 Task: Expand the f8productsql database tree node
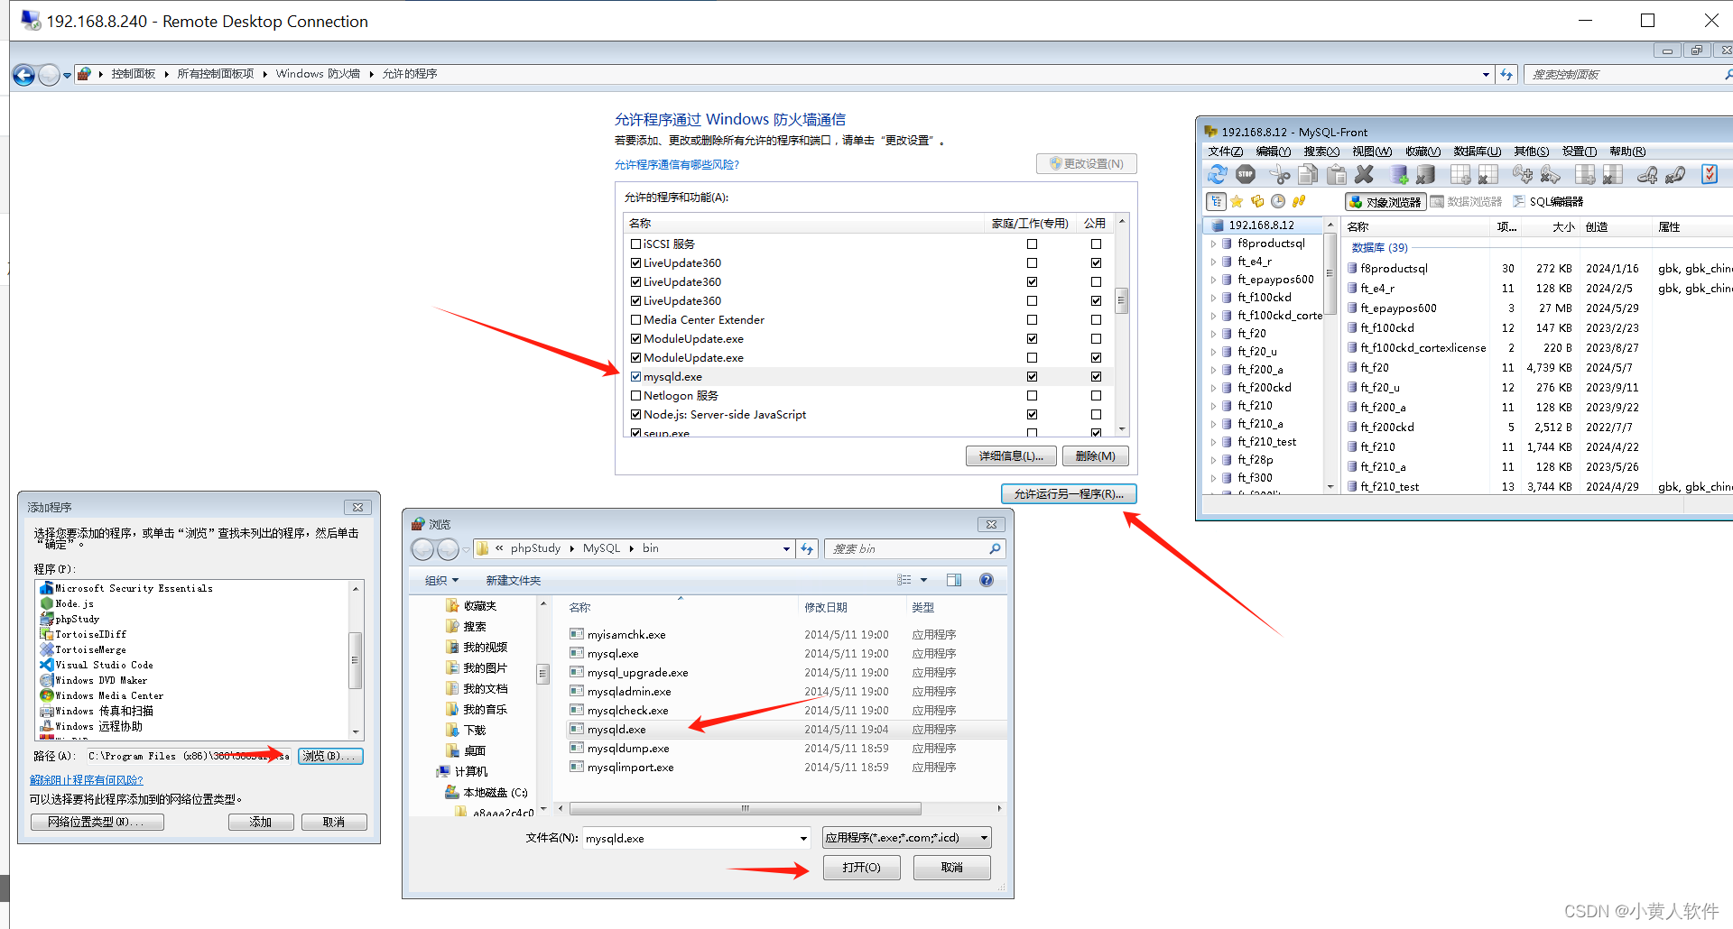(x=1213, y=244)
